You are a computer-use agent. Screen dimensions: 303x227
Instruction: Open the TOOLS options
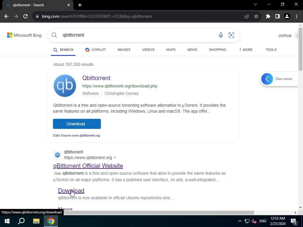pyautogui.click(x=271, y=50)
